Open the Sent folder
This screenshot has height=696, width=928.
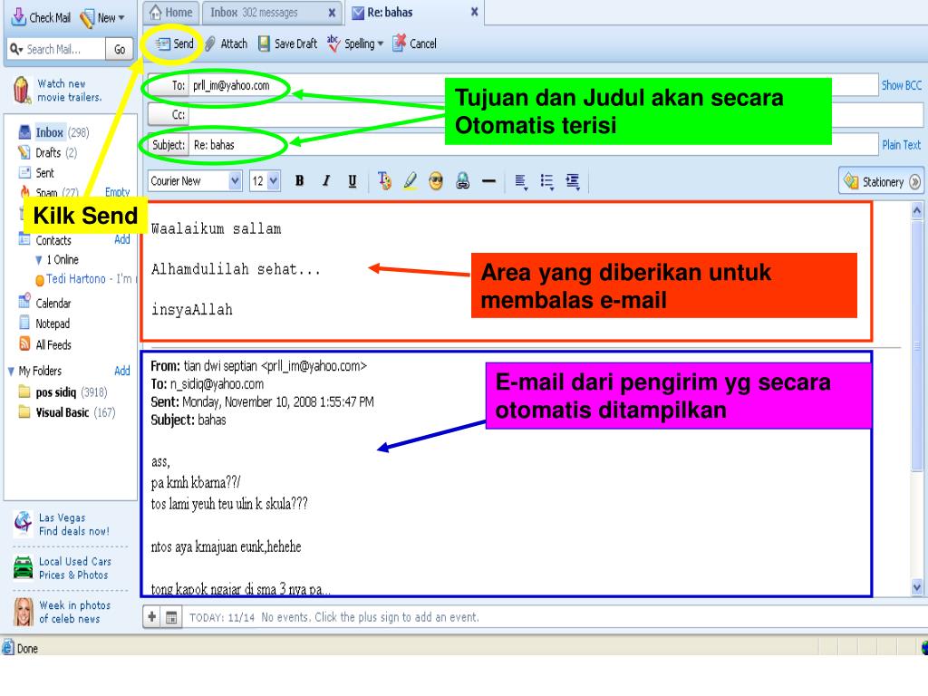coord(36,173)
